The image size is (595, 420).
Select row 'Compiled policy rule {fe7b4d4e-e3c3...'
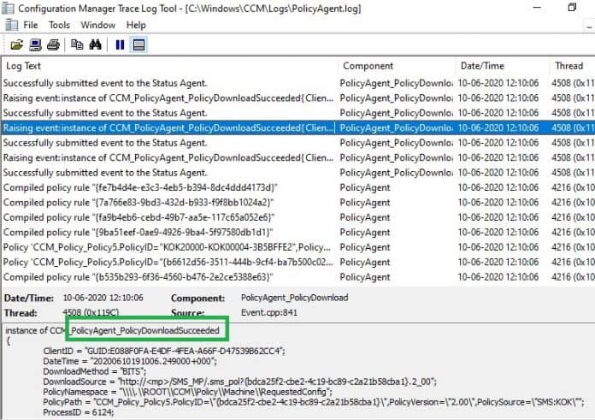(298, 187)
